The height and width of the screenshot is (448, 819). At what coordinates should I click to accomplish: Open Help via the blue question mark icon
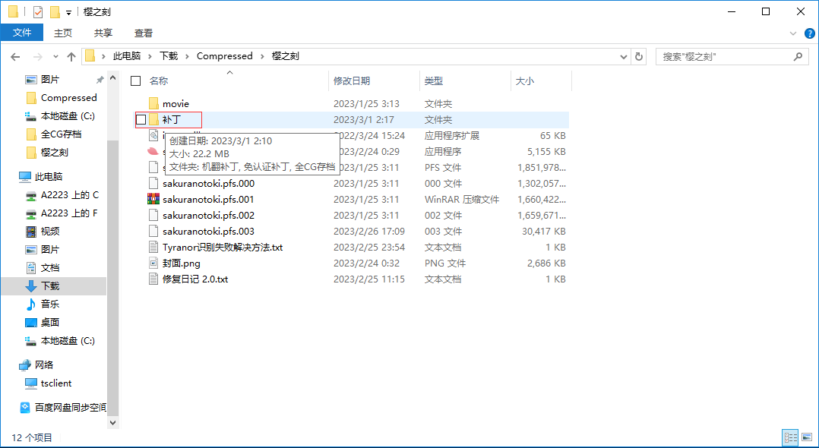click(809, 33)
